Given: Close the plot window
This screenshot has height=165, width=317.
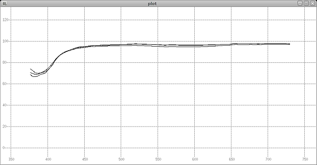Looking at the screenshot, I should click(x=312, y=3).
